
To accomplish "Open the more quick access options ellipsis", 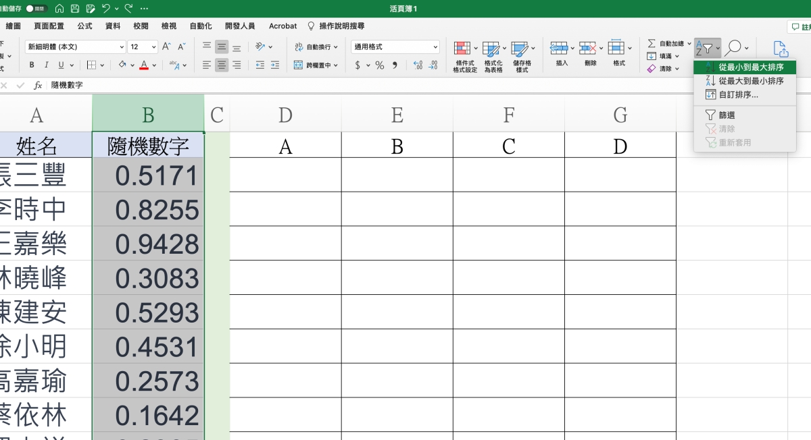I will [x=144, y=9].
